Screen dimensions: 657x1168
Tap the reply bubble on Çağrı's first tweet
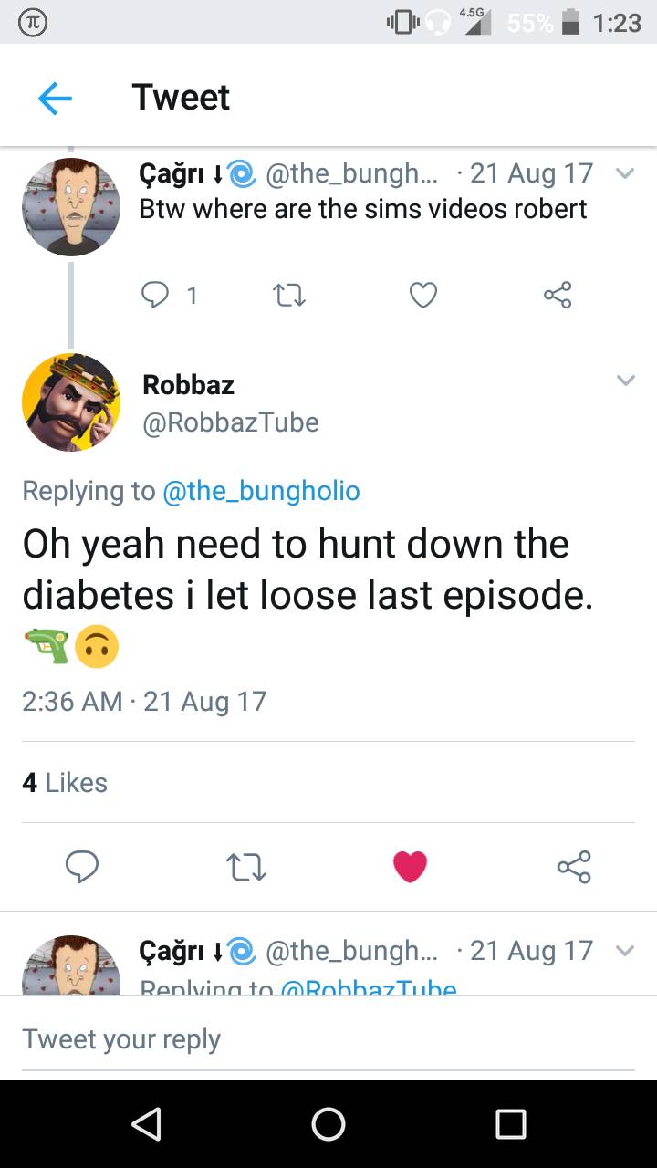coord(155,295)
